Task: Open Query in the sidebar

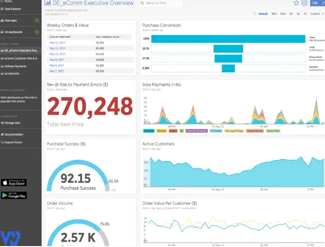Action: point(8,1)
